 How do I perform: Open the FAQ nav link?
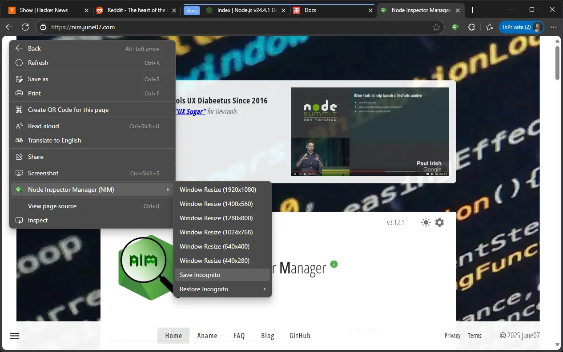tap(239, 336)
